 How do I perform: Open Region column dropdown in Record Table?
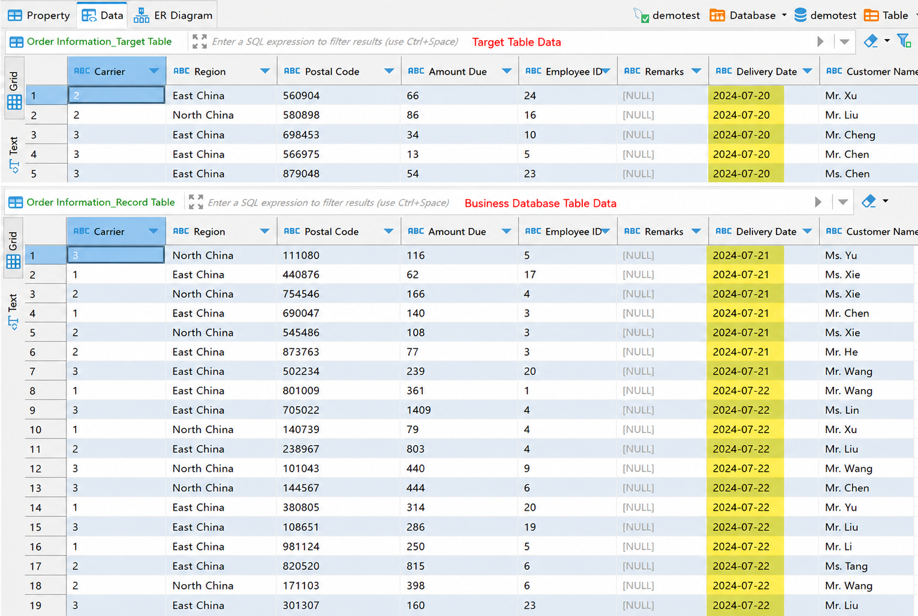coord(264,232)
